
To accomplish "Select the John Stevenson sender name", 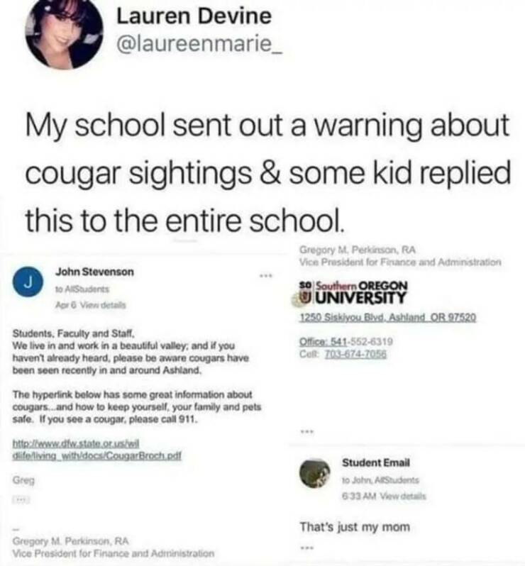I will coord(94,272).
